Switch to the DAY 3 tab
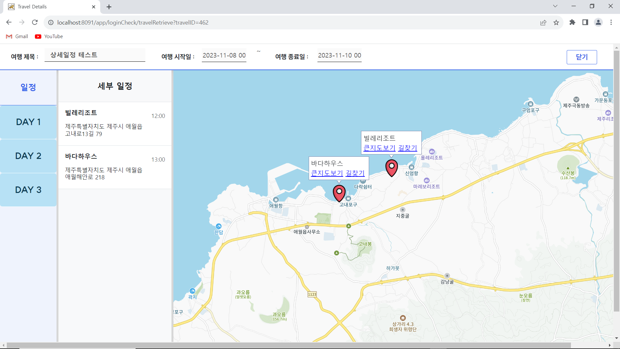This screenshot has height=349, width=620. (28, 190)
